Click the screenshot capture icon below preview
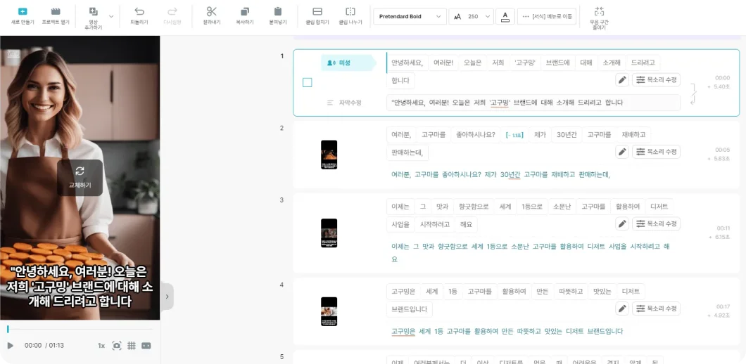Screen dimensions: 746x364 pyautogui.click(x=117, y=346)
